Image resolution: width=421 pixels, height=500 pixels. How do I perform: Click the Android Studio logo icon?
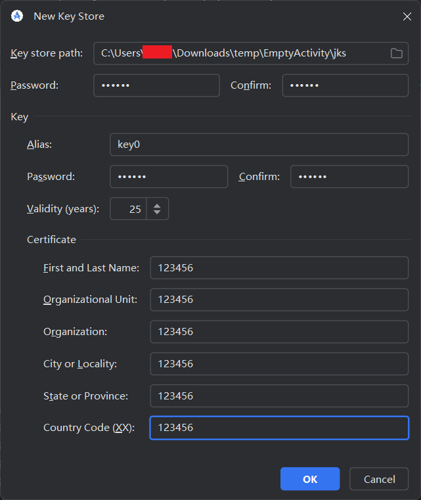17,16
